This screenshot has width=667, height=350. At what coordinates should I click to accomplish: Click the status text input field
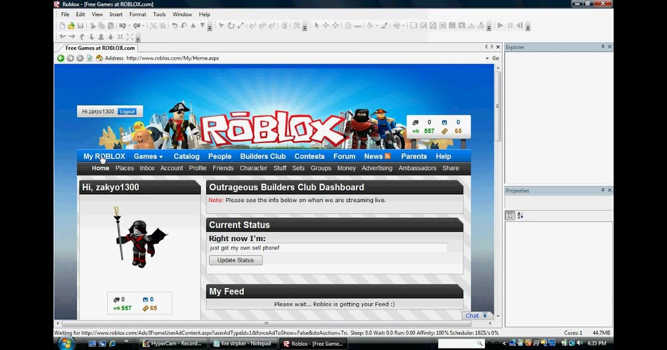[328, 248]
